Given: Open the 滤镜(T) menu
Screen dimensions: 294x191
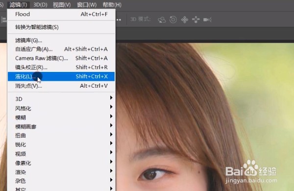Looking at the screenshot, I should 18,4.
